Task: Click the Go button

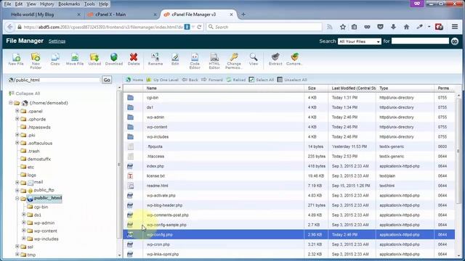Action: [x=107, y=80]
